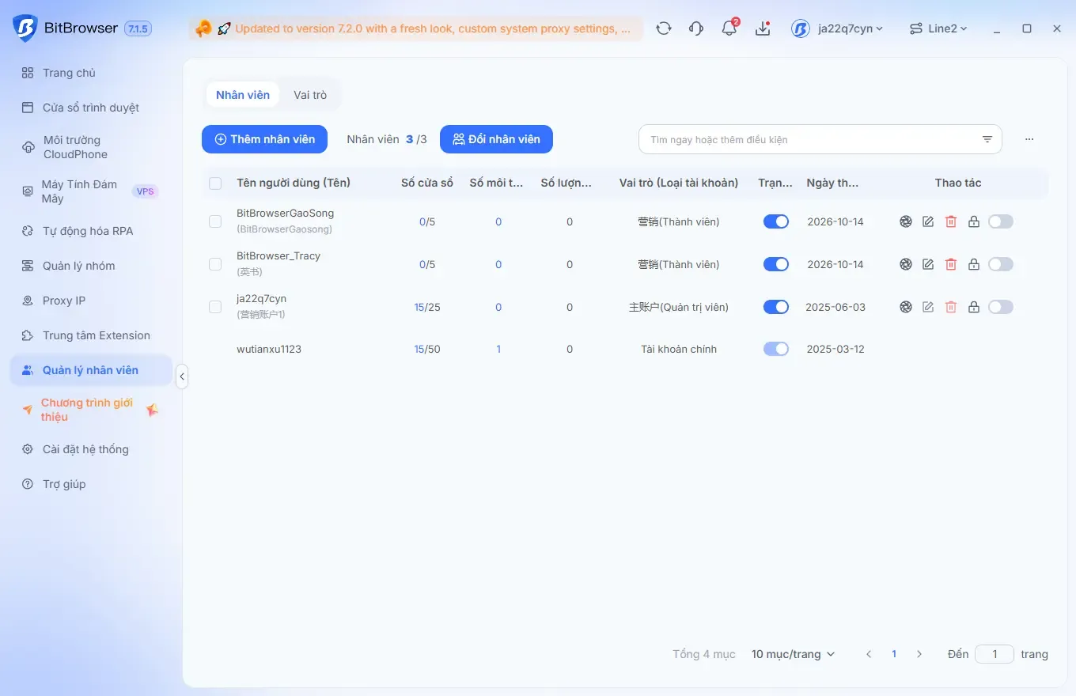Viewport: 1076px width, 696px height.
Task: Open Tự động hóa RPA in sidebar
Action: (x=91, y=231)
